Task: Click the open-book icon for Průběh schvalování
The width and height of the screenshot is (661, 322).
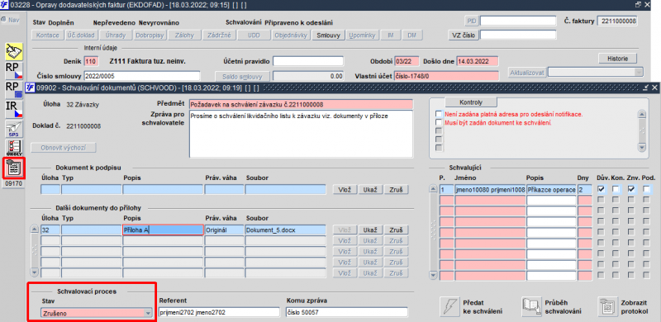Action: click(x=531, y=307)
